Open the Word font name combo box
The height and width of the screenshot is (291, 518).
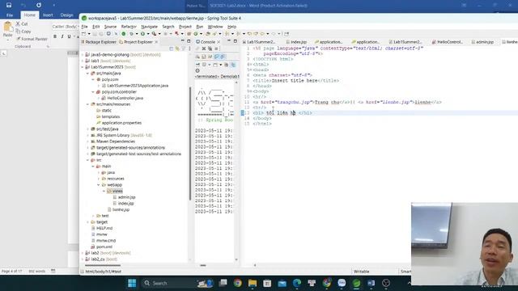65,27
